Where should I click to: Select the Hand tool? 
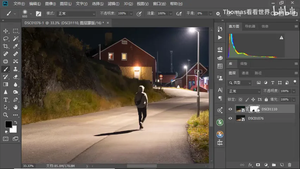(15, 107)
